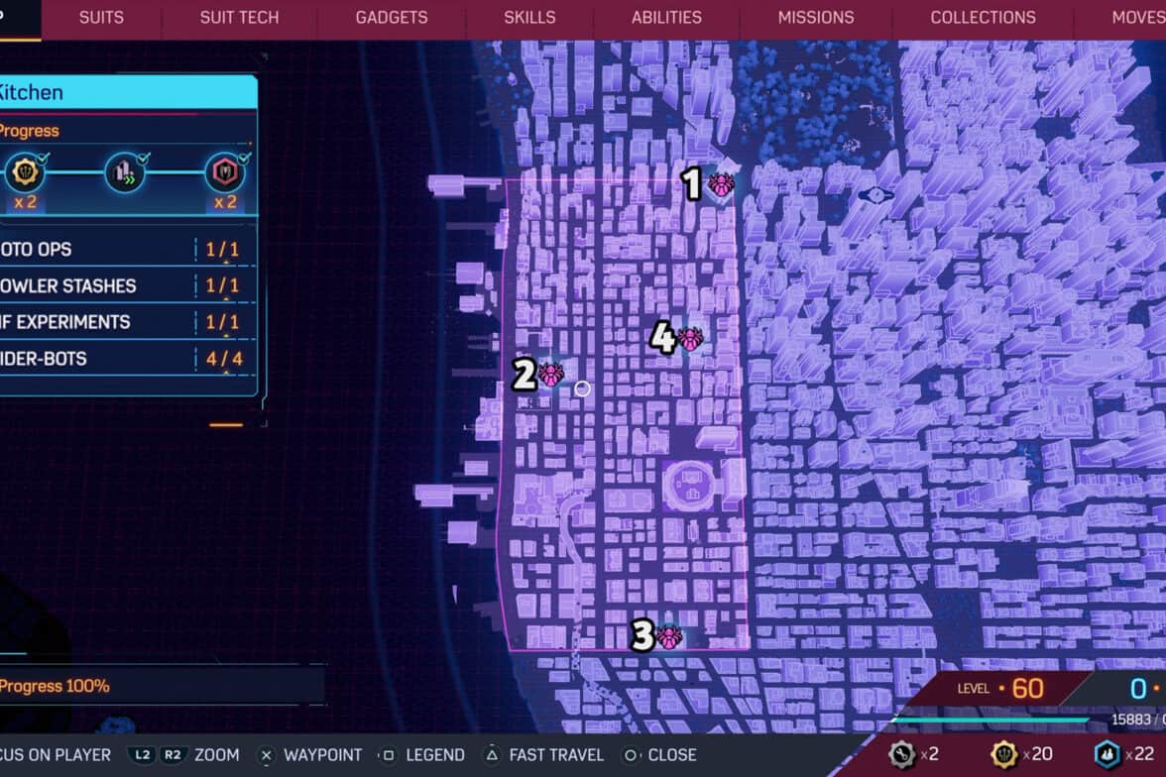
Task: Click Spider-Bot marker number 3 on map
Action: coord(669,636)
